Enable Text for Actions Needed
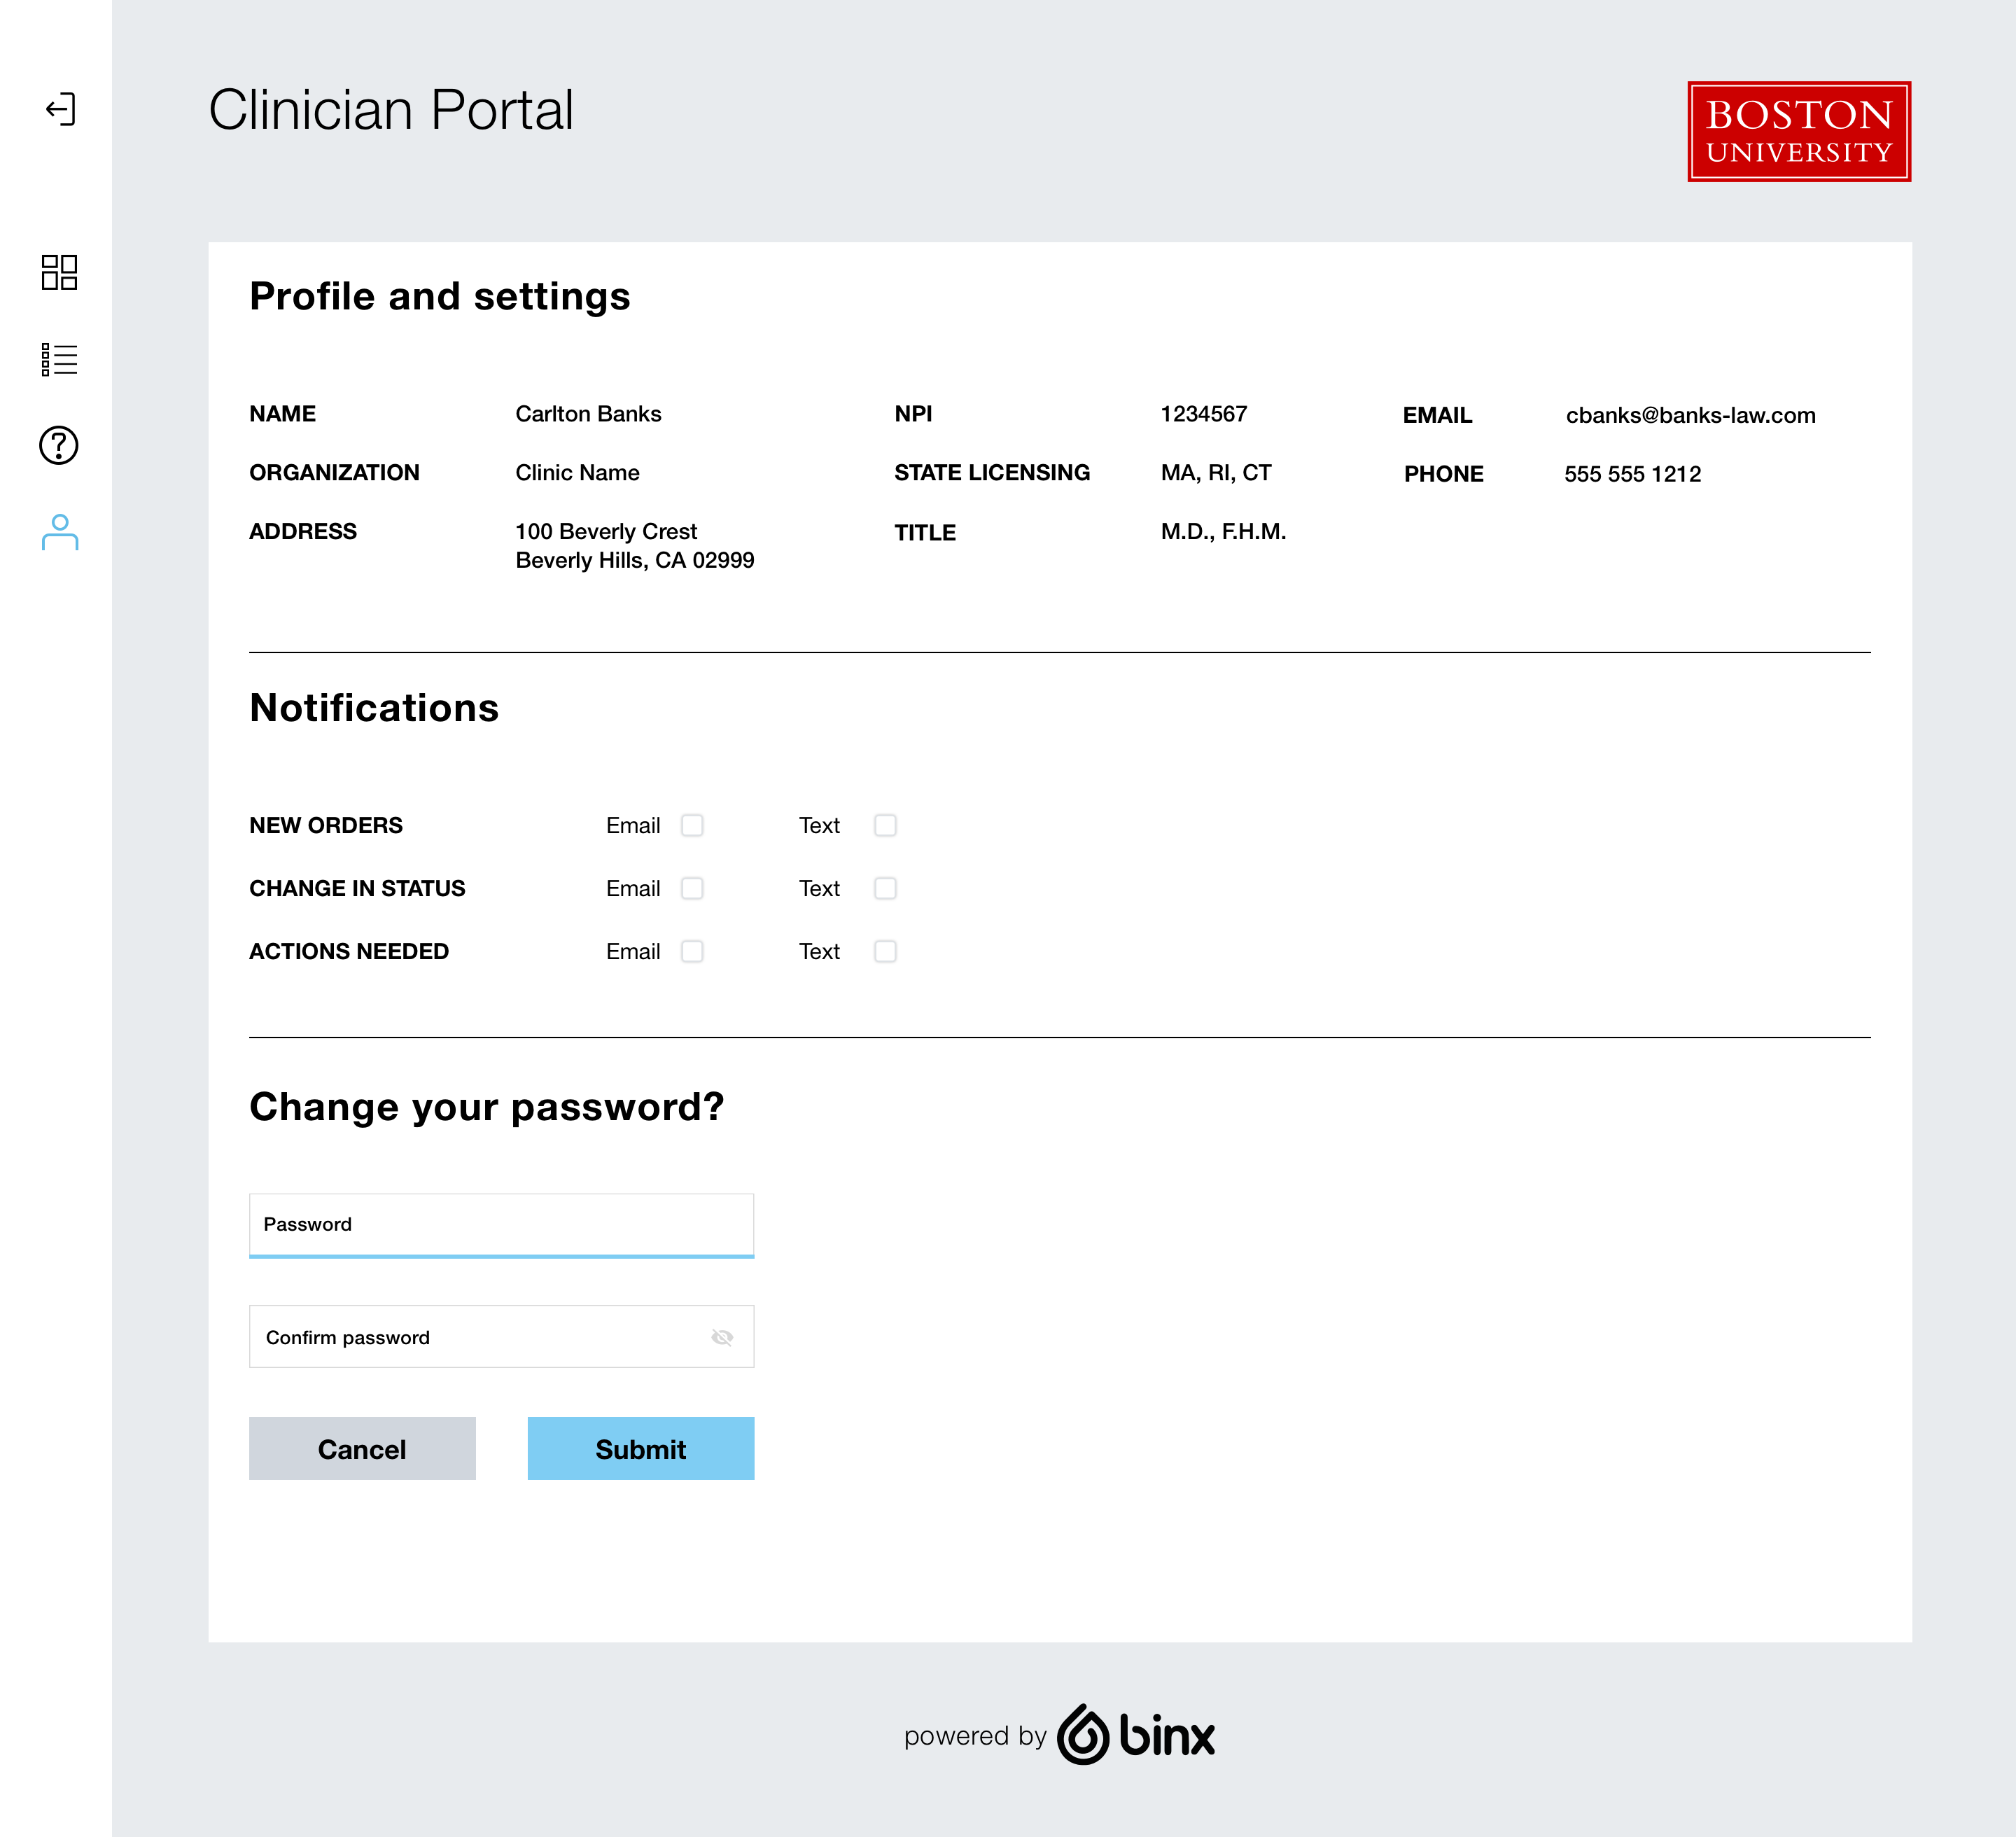Viewport: 2016px width, 1837px height. 885,951
